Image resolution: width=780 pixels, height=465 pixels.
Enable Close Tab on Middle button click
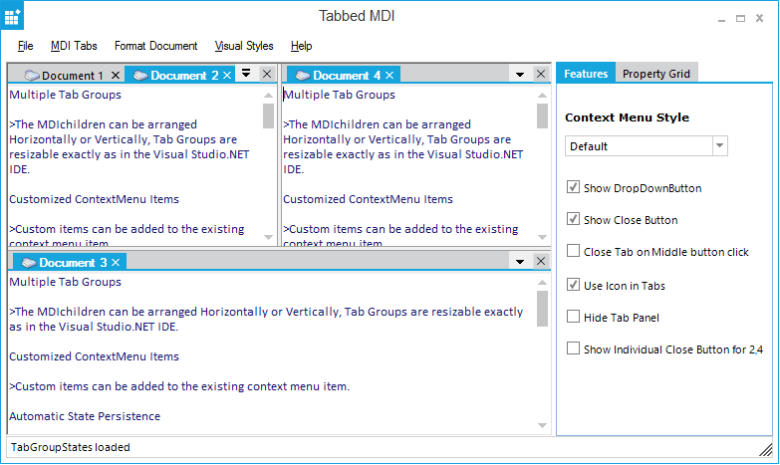tap(573, 252)
